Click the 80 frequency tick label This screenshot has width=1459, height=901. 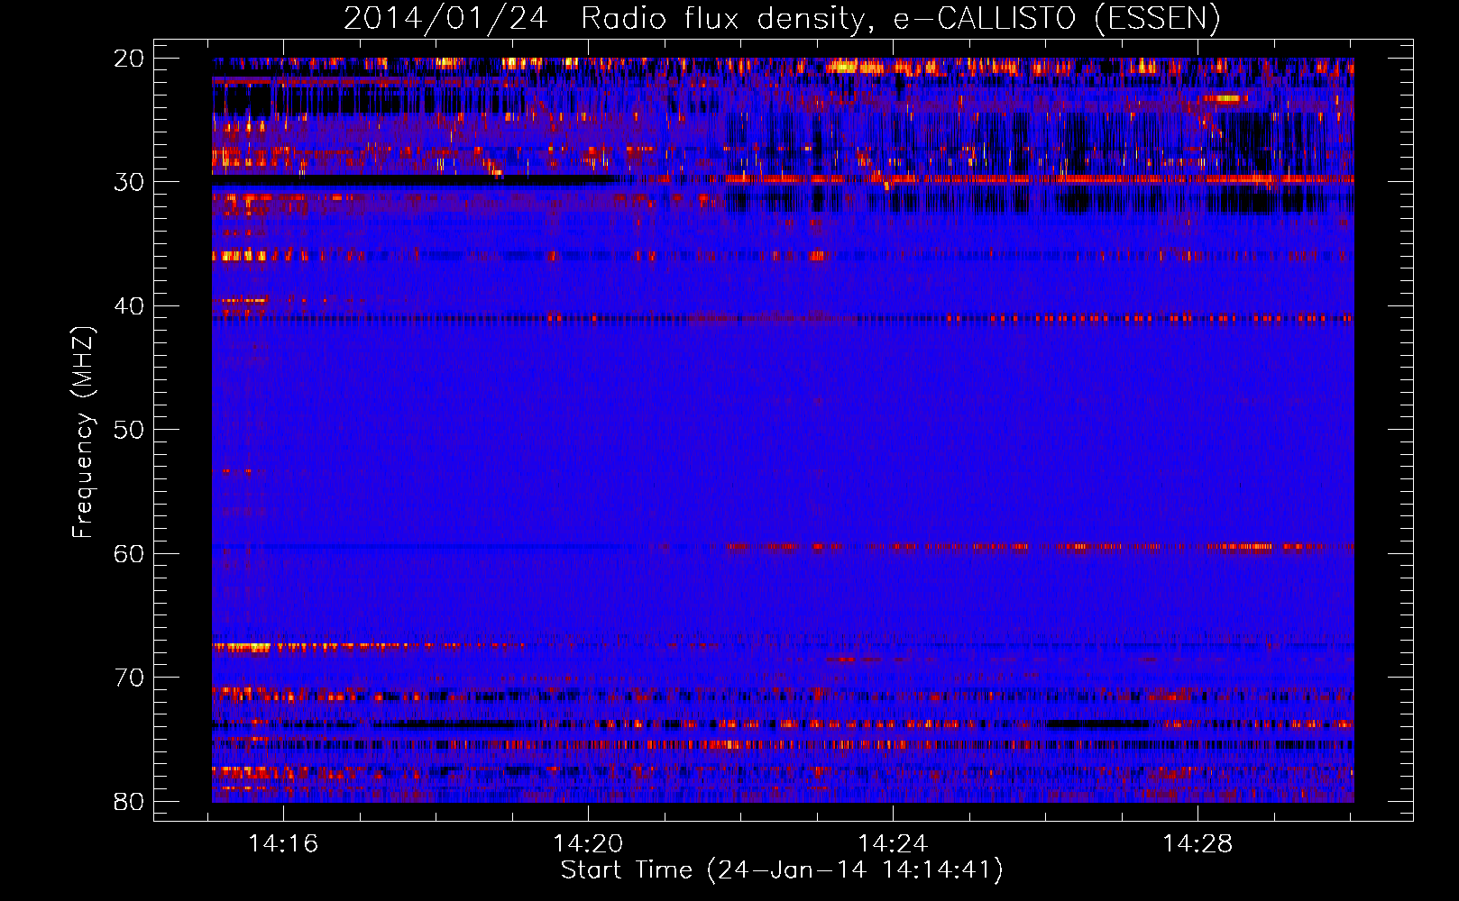click(x=129, y=801)
